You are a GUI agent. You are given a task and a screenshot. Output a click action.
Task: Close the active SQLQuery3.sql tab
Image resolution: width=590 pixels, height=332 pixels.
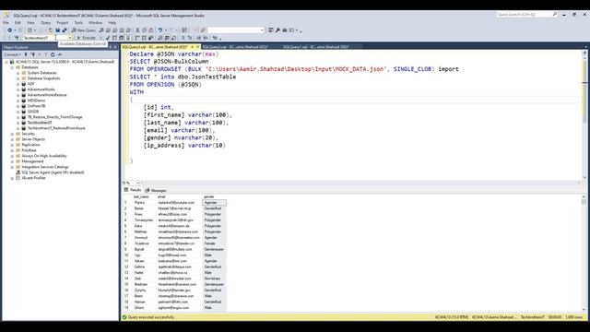(197, 47)
